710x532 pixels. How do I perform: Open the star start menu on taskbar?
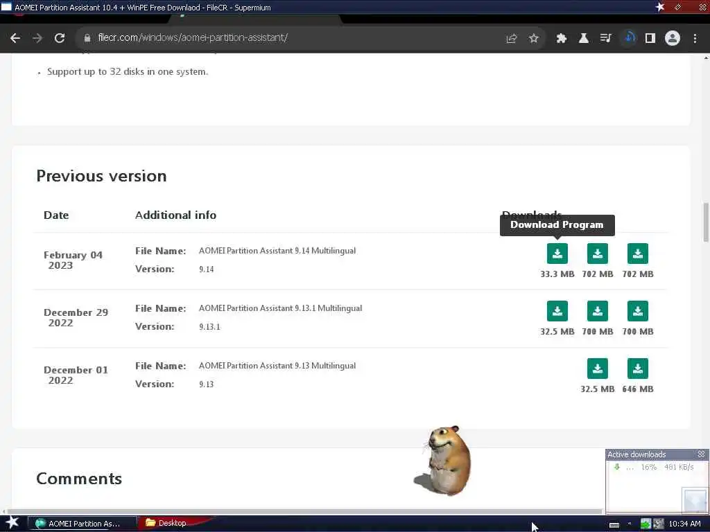(12, 522)
